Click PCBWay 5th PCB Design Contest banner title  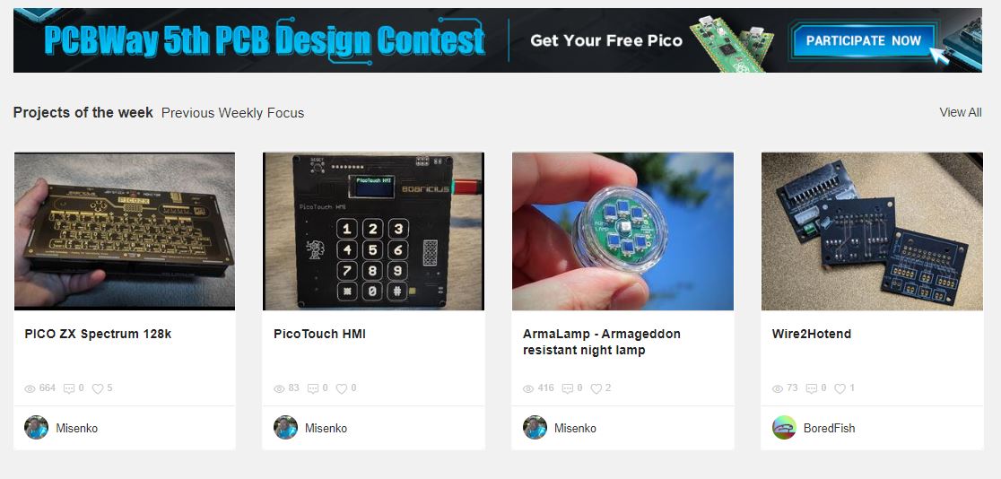[x=265, y=41]
